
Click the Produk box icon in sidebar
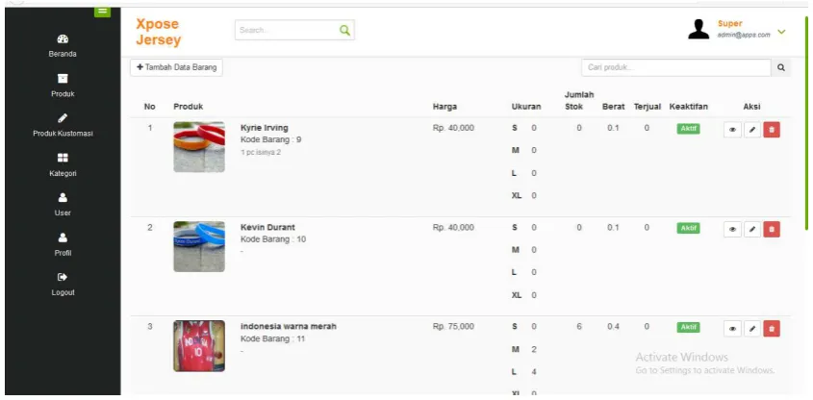(x=63, y=79)
